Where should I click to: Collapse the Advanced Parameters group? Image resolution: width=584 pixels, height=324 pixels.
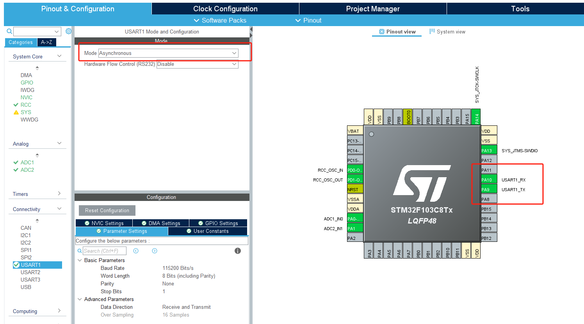tap(80, 299)
